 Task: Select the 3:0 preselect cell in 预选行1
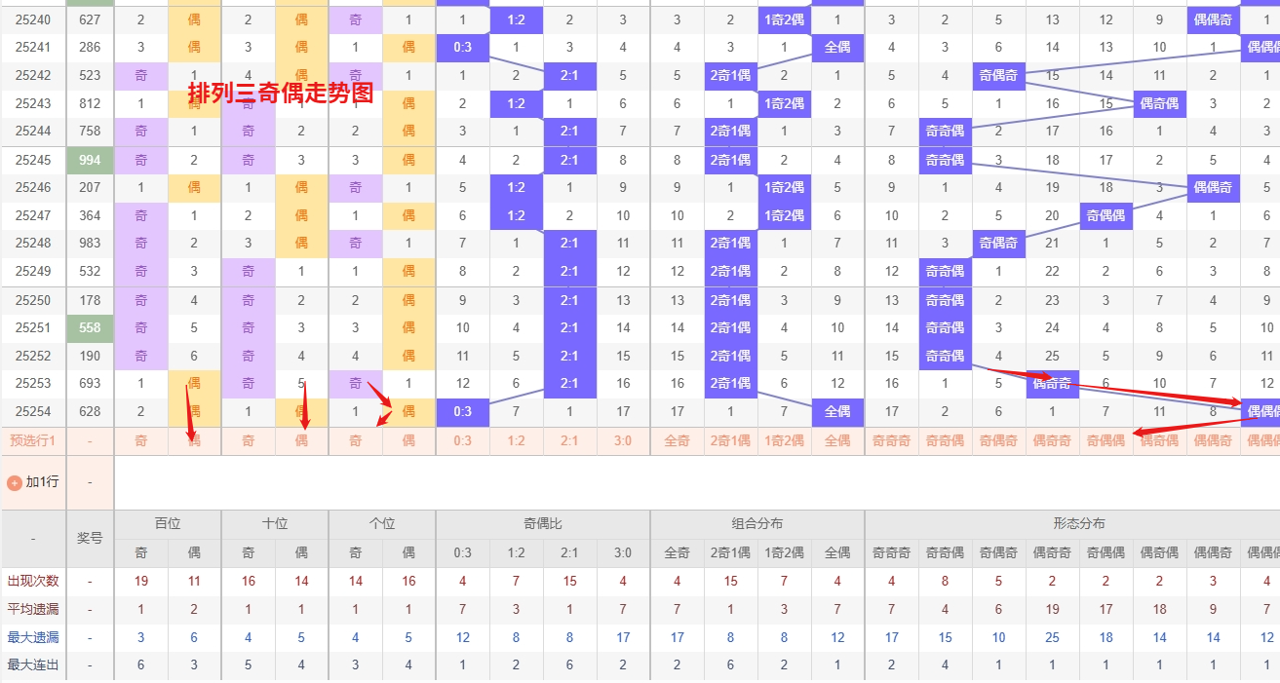(624, 440)
